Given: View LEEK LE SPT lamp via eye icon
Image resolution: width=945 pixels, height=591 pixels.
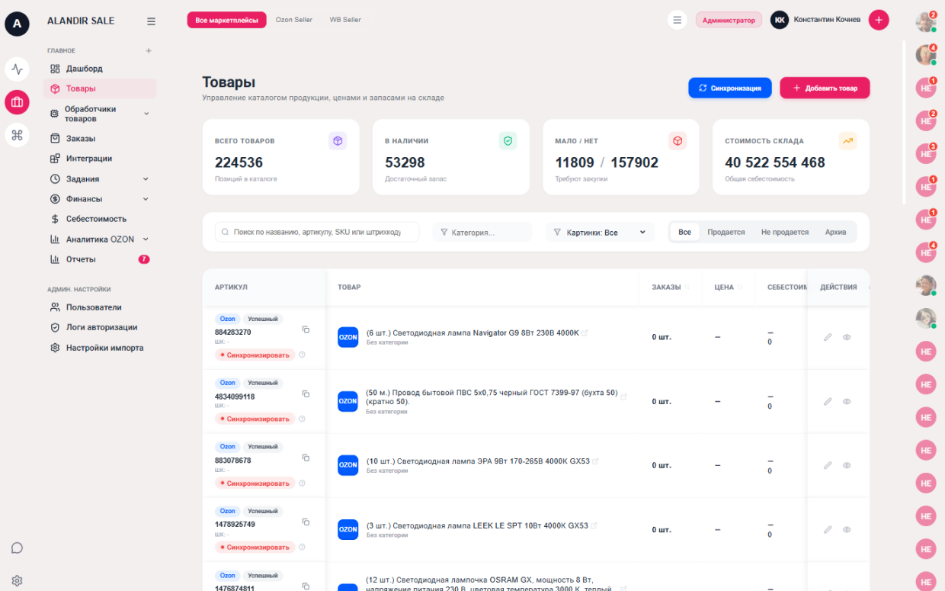Looking at the screenshot, I should pyautogui.click(x=847, y=529).
